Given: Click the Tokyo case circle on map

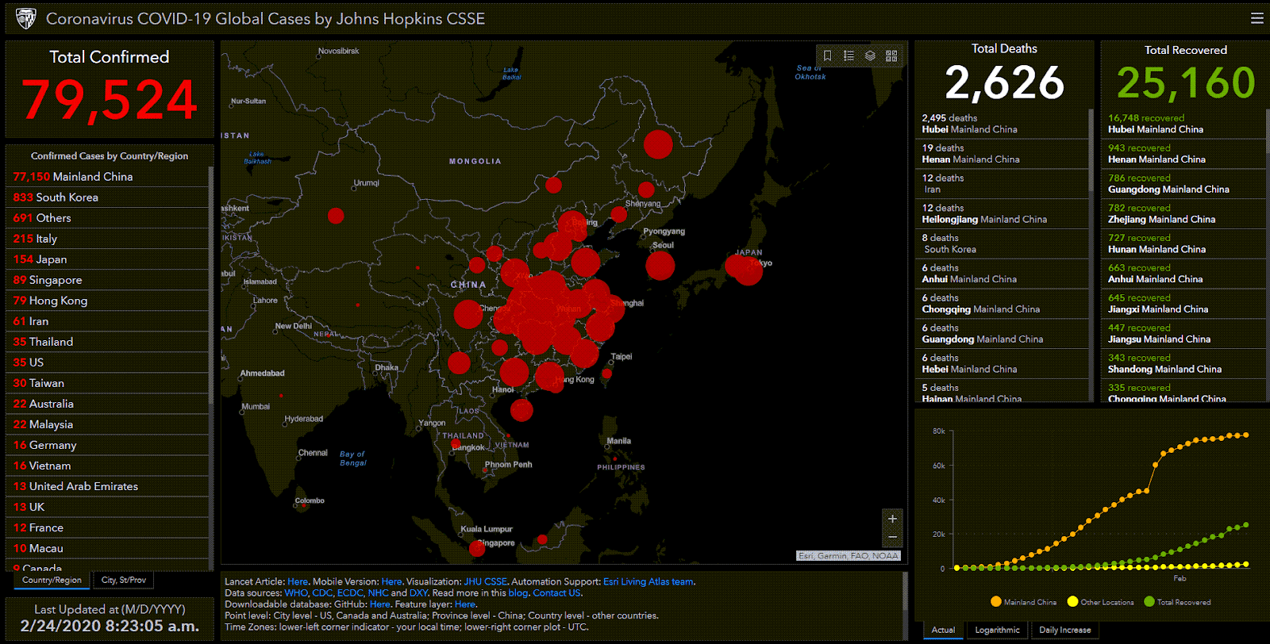Looking at the screenshot, I should (748, 271).
